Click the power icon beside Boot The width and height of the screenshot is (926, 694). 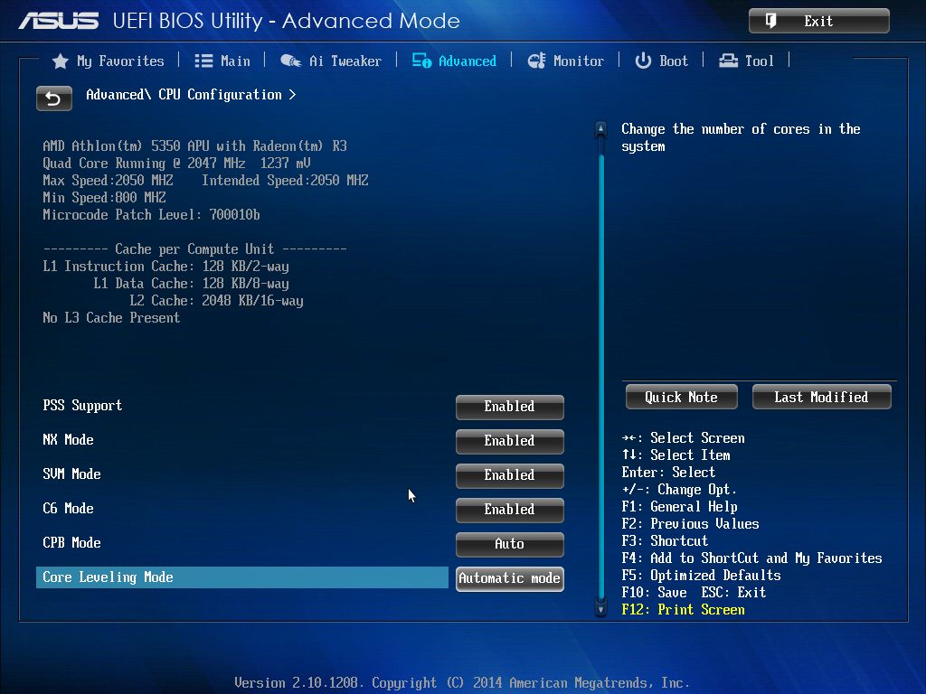click(x=643, y=61)
